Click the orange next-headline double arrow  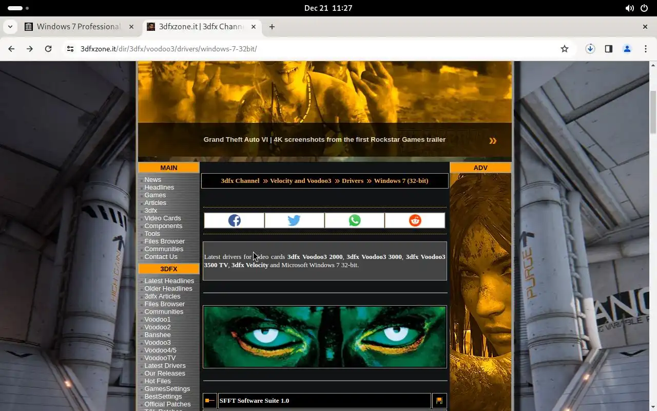point(493,140)
